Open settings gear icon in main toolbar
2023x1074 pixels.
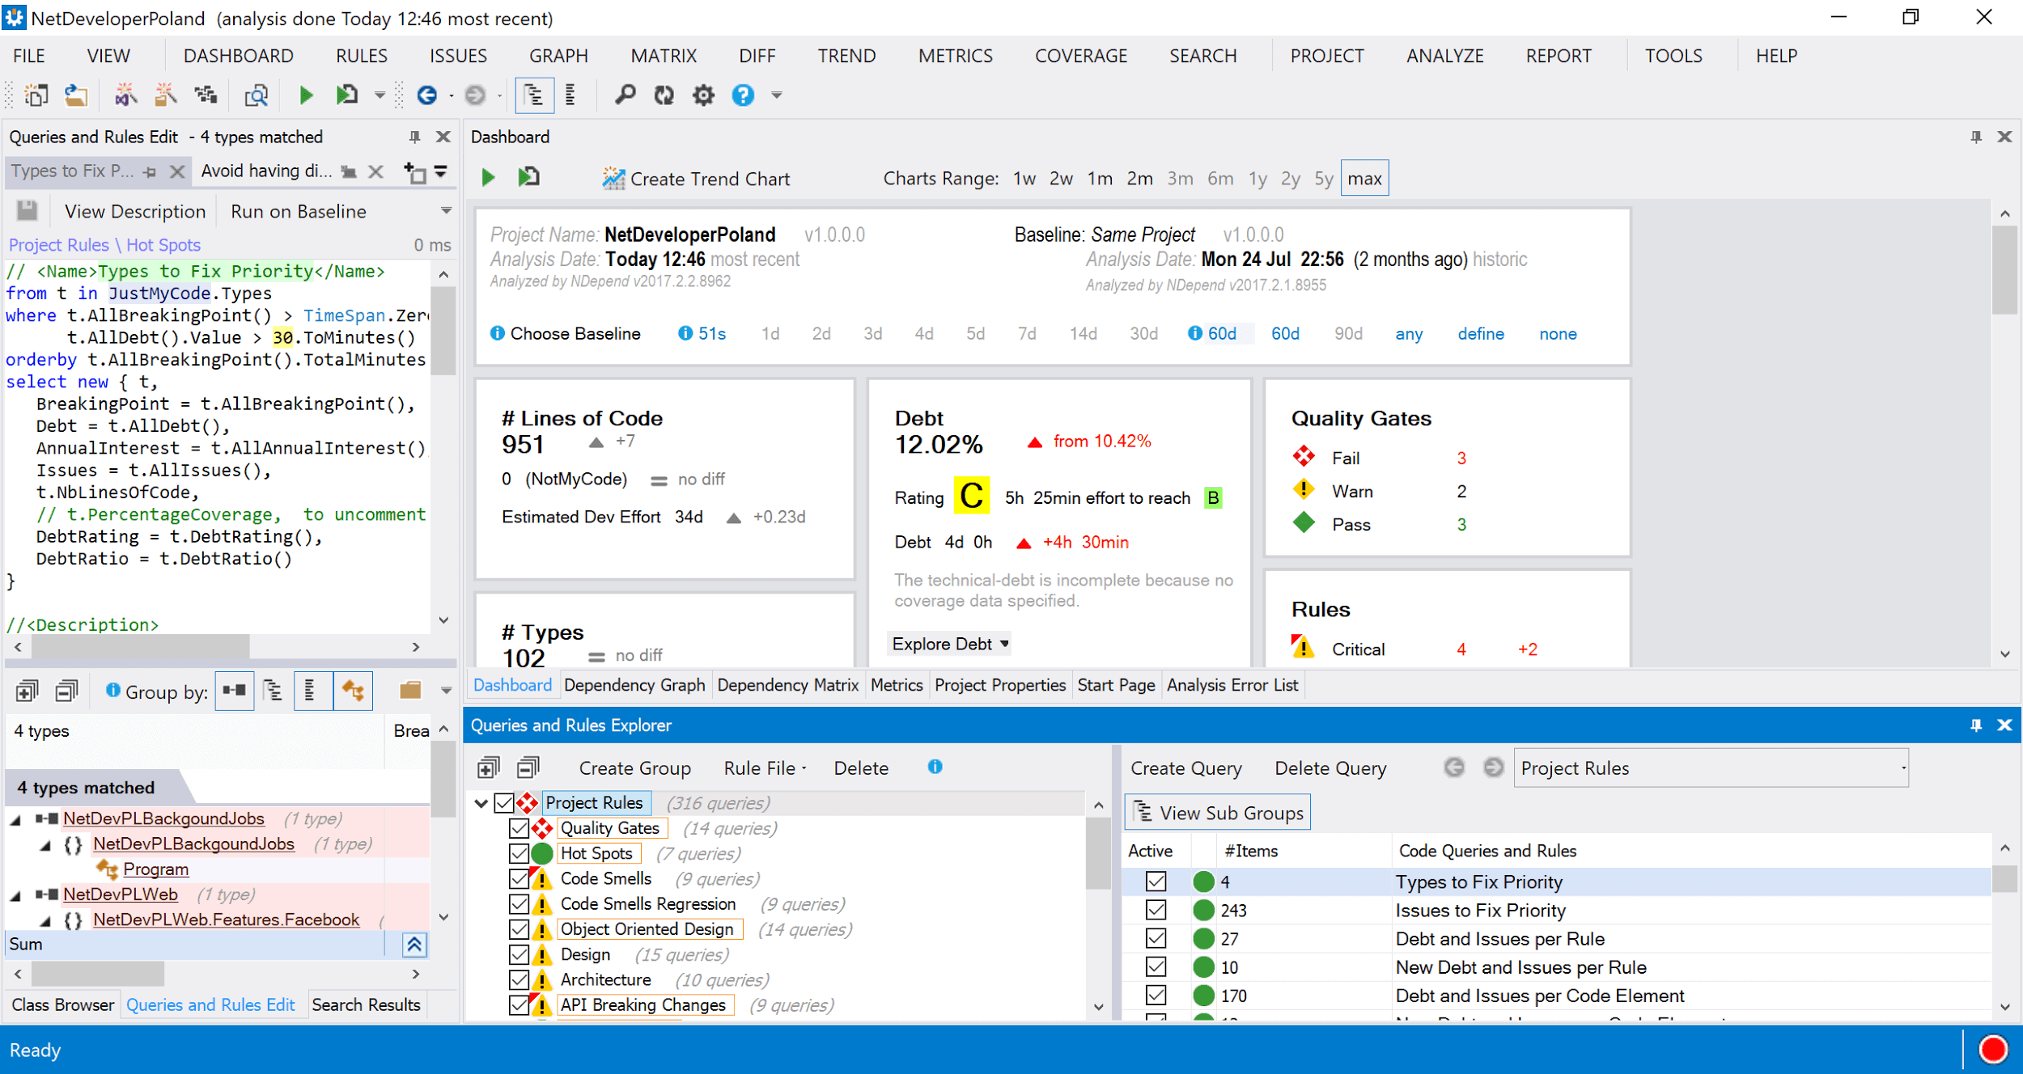click(x=703, y=95)
